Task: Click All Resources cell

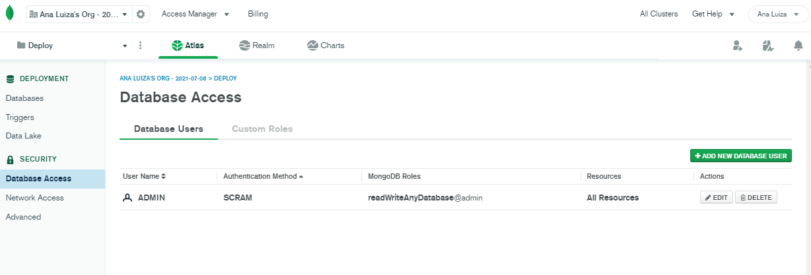Action: pos(613,197)
